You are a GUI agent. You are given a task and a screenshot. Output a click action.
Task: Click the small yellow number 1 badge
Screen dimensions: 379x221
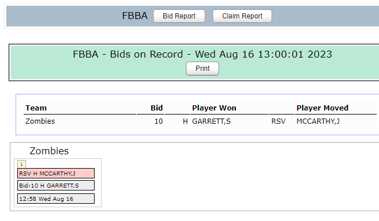coord(21,164)
